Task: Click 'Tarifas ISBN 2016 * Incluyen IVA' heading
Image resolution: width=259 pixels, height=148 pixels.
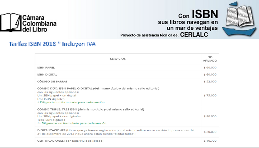Action: [x=52, y=44]
